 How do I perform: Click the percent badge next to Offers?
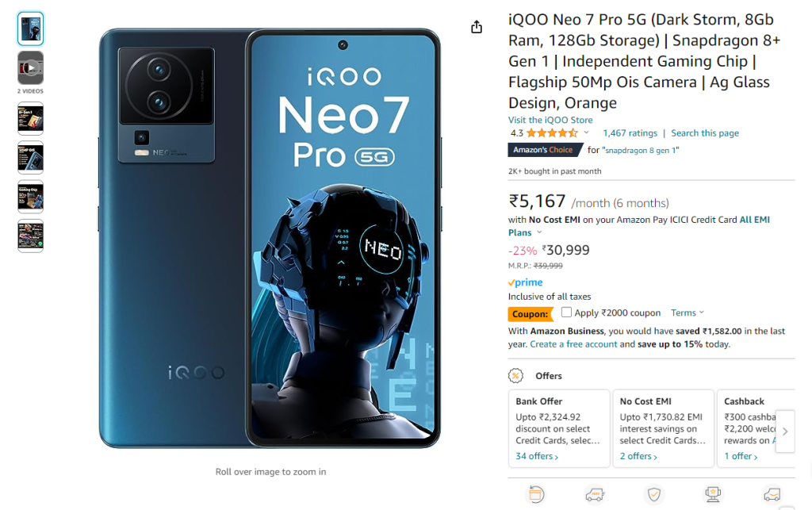pyautogui.click(x=517, y=375)
